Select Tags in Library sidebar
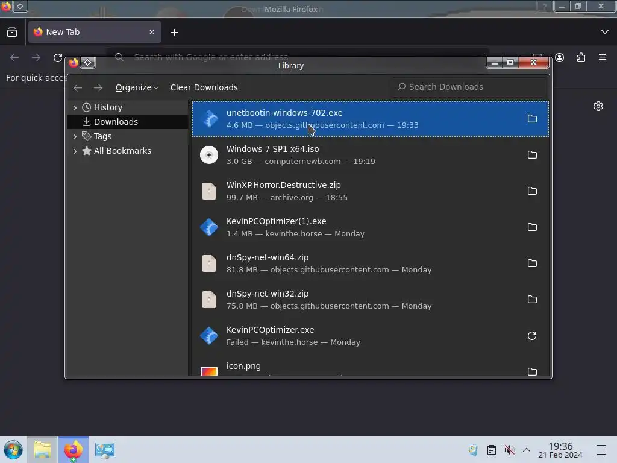 (x=128, y=136)
